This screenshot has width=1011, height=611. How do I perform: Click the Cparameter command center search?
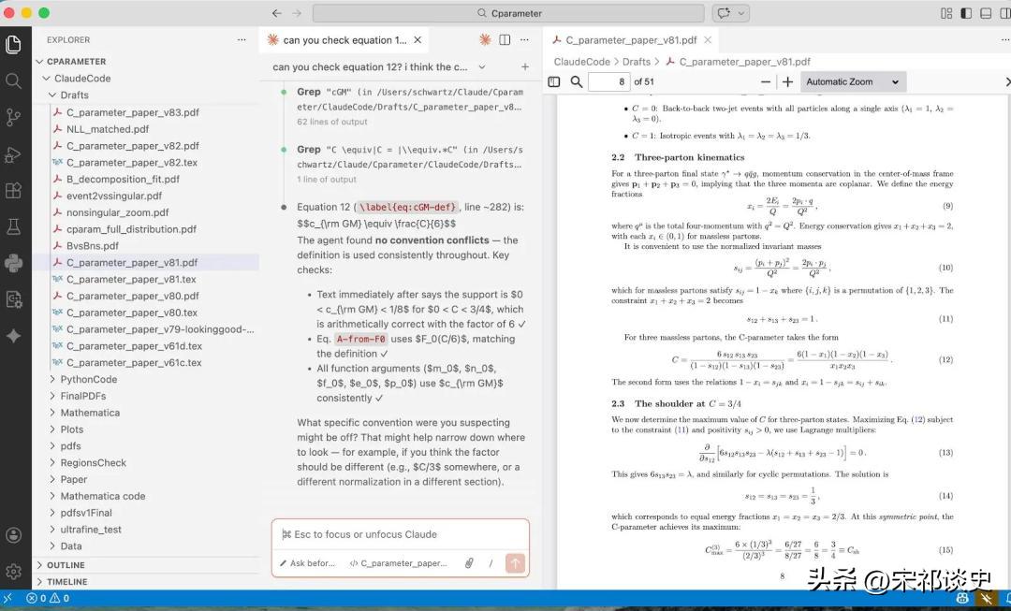(x=508, y=13)
